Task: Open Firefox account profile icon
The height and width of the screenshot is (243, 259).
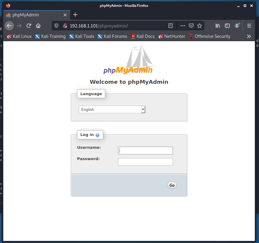Action: click(x=237, y=26)
